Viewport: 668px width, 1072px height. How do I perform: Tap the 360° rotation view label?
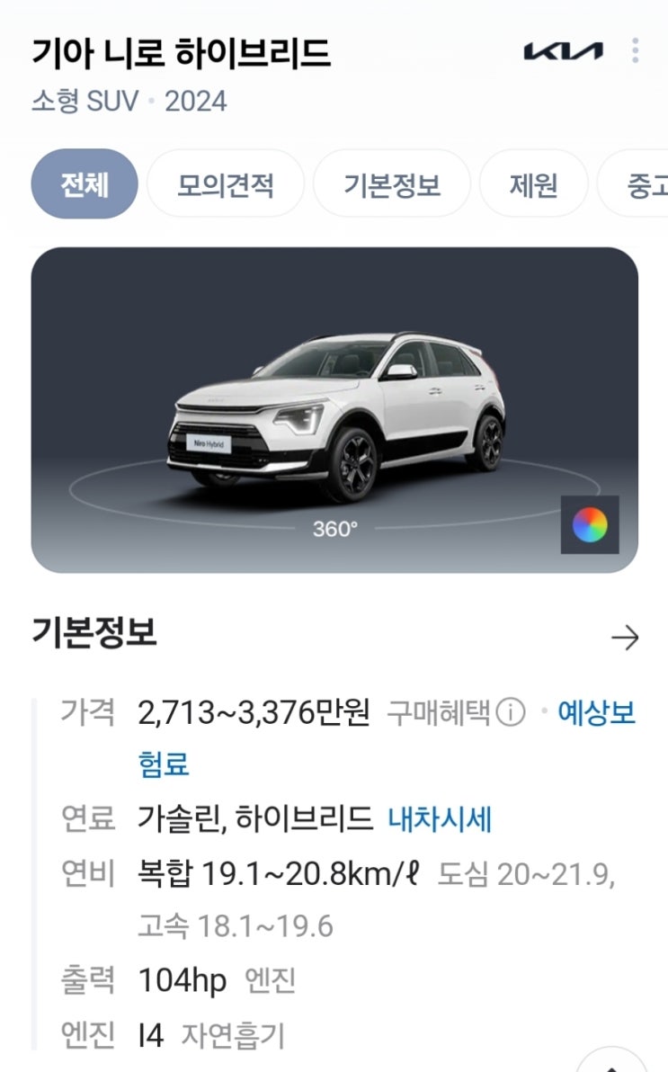335,529
